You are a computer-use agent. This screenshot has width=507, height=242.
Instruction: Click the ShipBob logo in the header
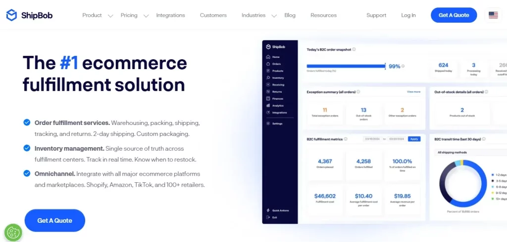pyautogui.click(x=29, y=15)
